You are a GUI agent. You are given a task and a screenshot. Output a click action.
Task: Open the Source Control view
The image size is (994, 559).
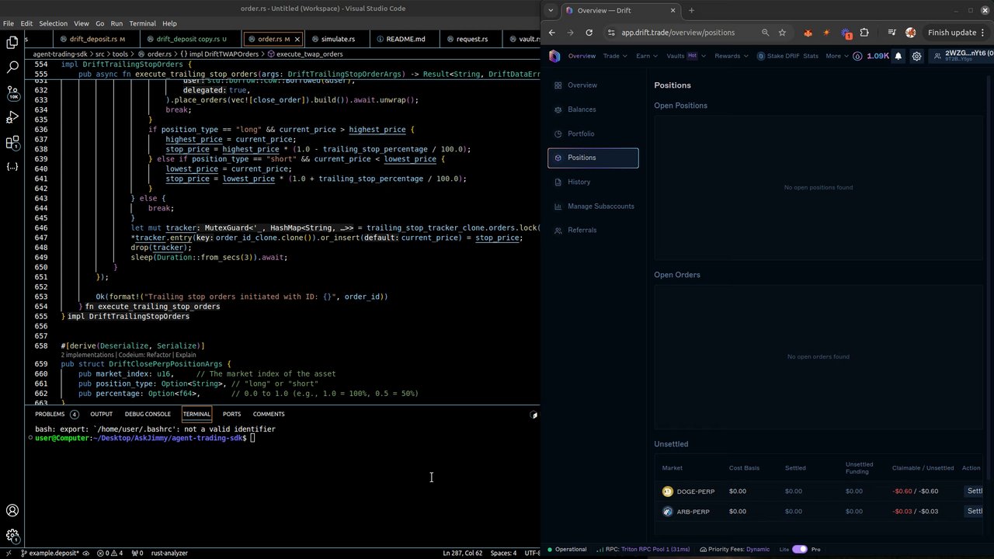coord(12,92)
